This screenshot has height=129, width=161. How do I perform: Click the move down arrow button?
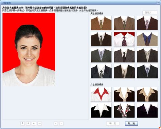tap(28, 124)
